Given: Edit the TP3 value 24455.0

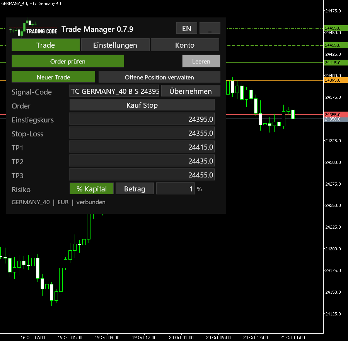Looking at the screenshot, I should tap(142, 175).
